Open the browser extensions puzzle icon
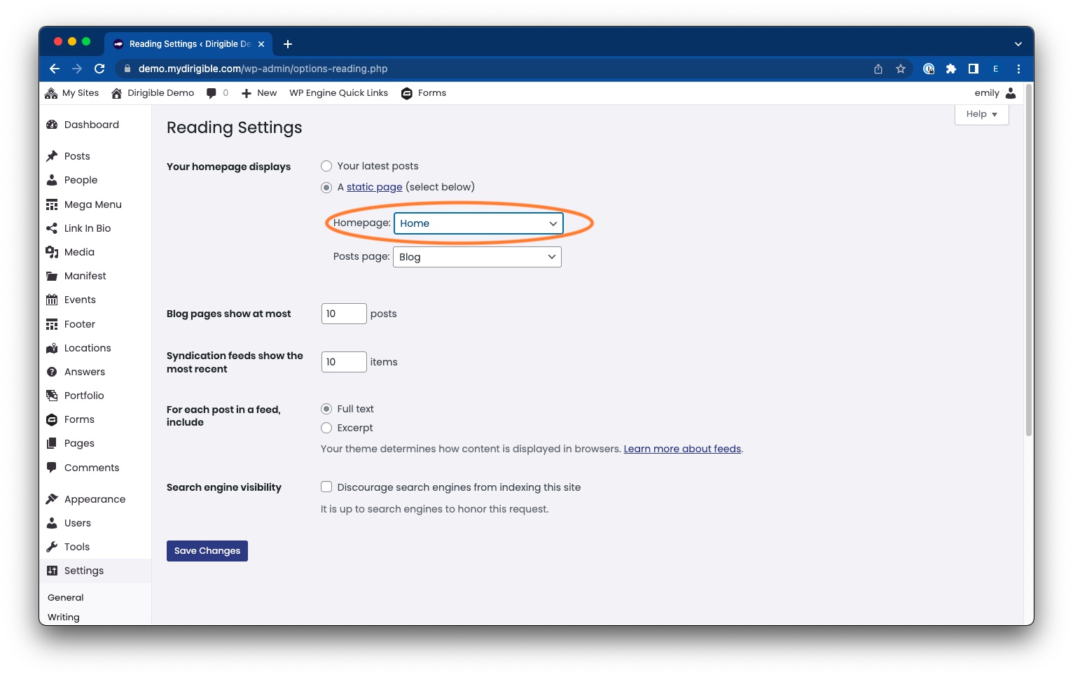This screenshot has height=677, width=1073. pyautogui.click(x=951, y=69)
